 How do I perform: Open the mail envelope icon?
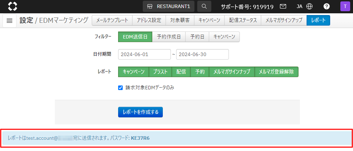[283, 6]
